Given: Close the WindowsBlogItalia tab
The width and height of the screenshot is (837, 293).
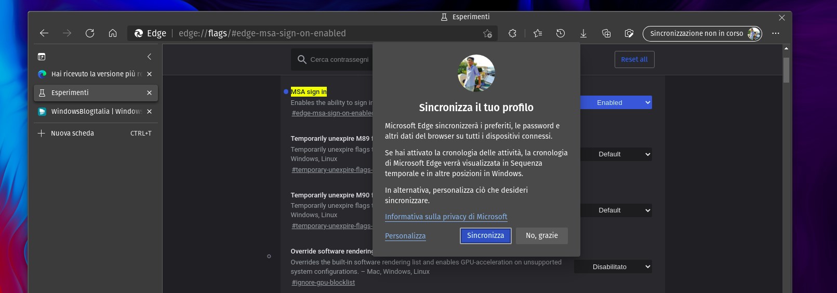Looking at the screenshot, I should [x=149, y=111].
